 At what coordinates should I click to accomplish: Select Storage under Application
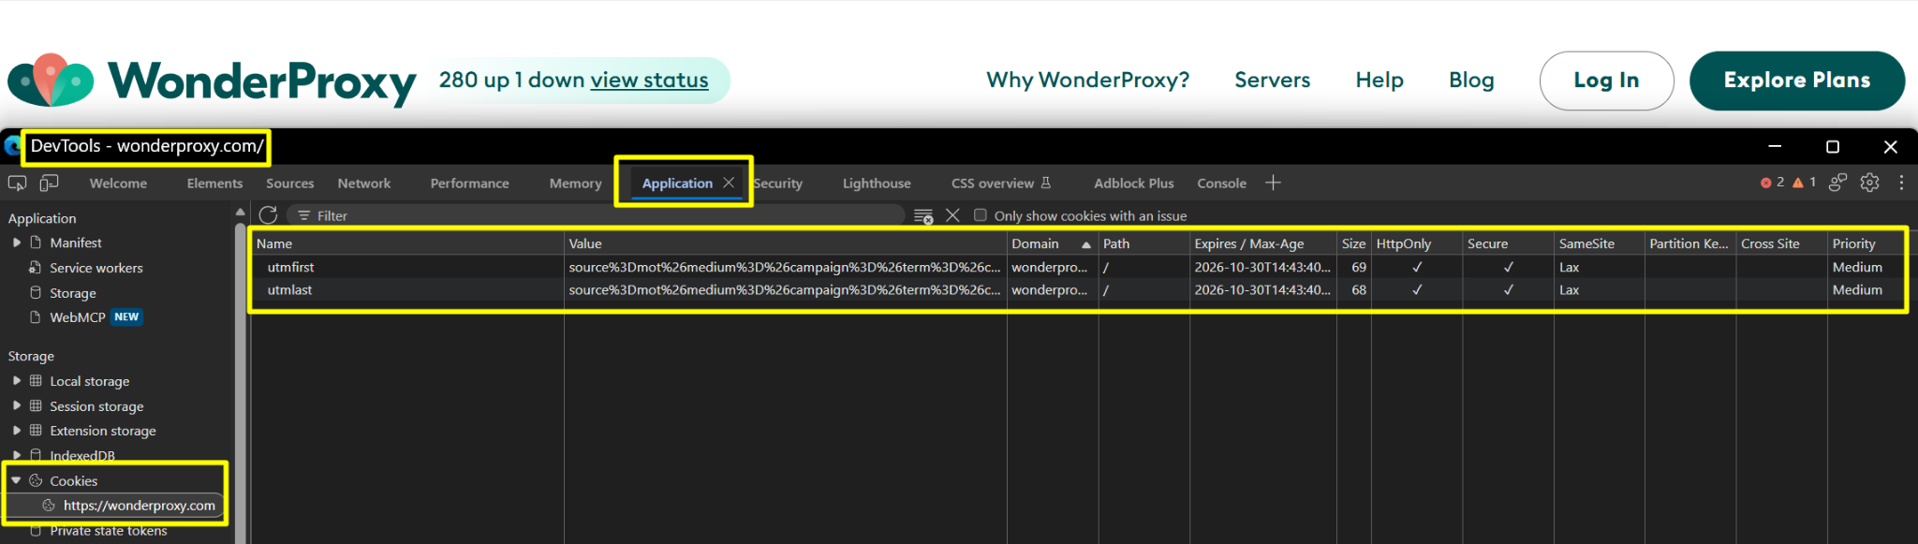click(73, 293)
